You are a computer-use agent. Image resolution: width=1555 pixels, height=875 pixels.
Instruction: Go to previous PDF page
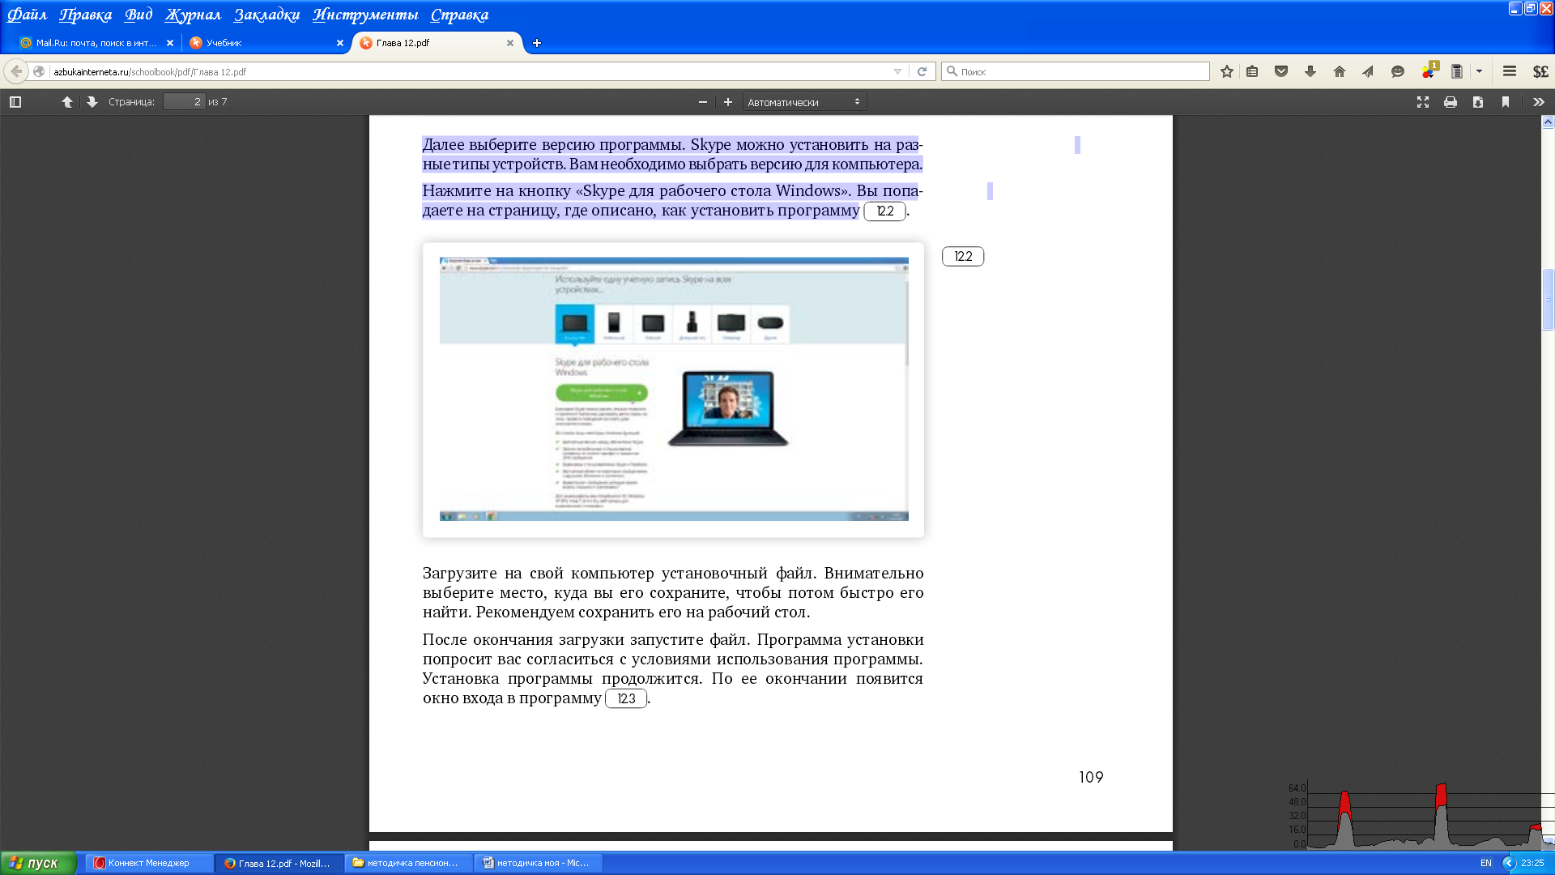pyautogui.click(x=67, y=102)
